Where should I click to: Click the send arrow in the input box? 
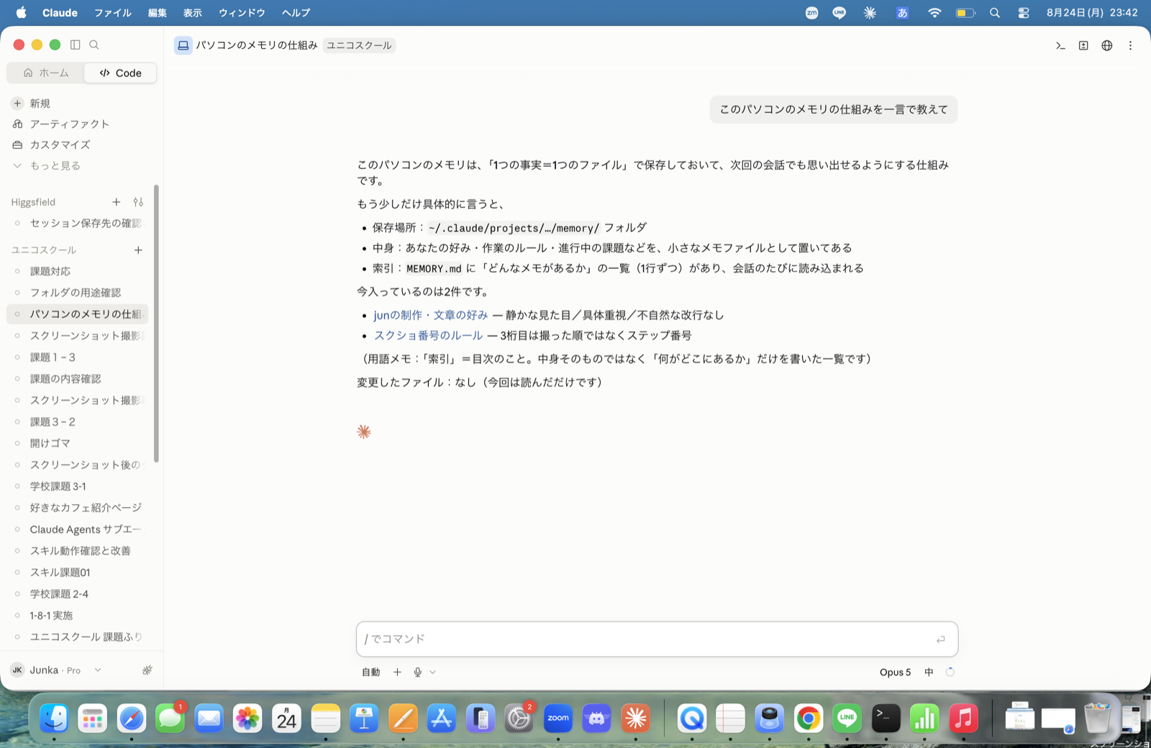pyautogui.click(x=940, y=639)
